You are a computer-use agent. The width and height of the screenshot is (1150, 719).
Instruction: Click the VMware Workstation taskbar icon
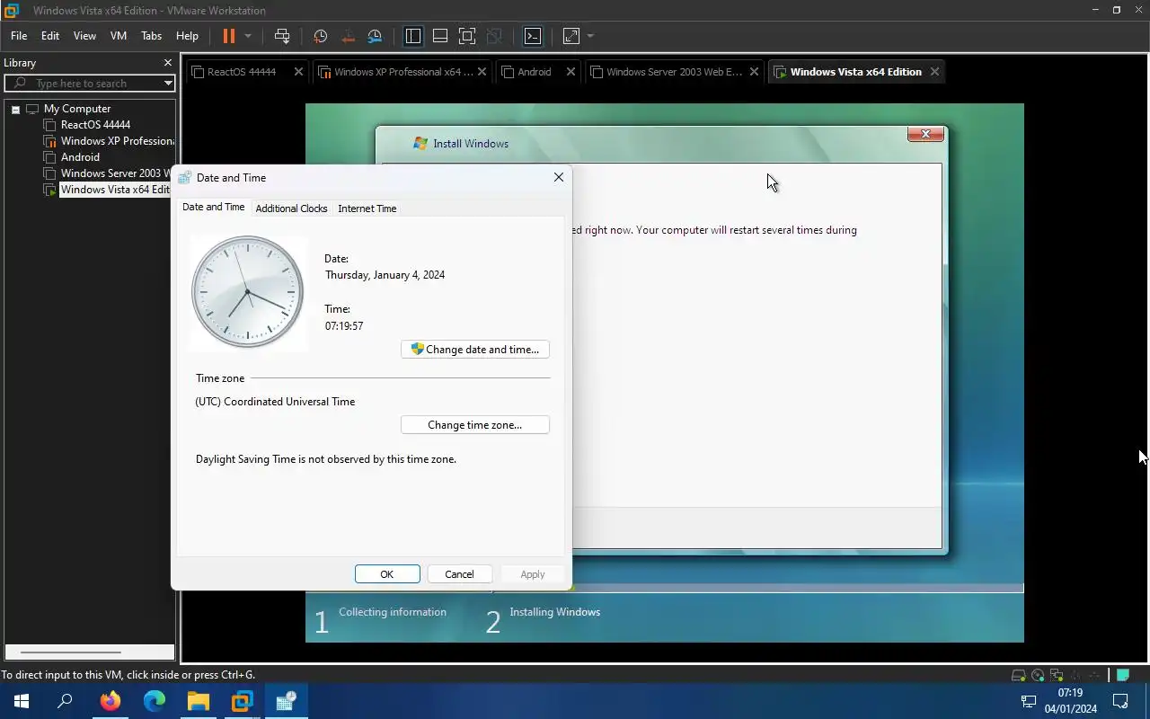point(242,701)
